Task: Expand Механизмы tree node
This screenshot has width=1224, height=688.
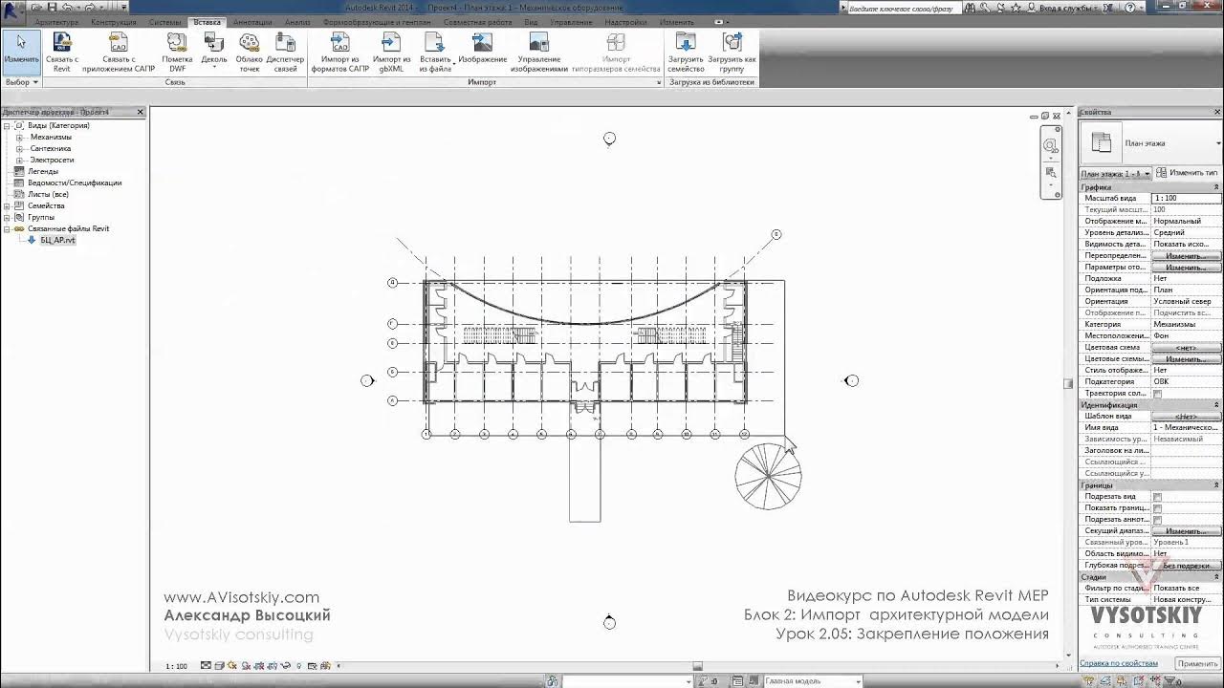Action: (19, 137)
